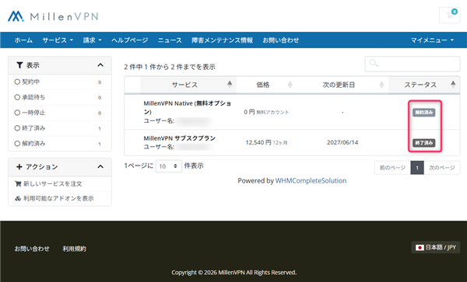Select the 契約中 filter radio
The width and height of the screenshot is (467, 282).
pyautogui.click(x=17, y=82)
